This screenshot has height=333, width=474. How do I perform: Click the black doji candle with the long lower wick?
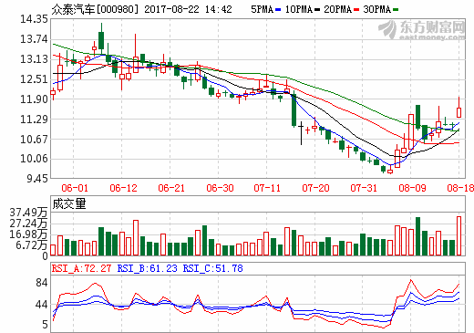(301, 133)
